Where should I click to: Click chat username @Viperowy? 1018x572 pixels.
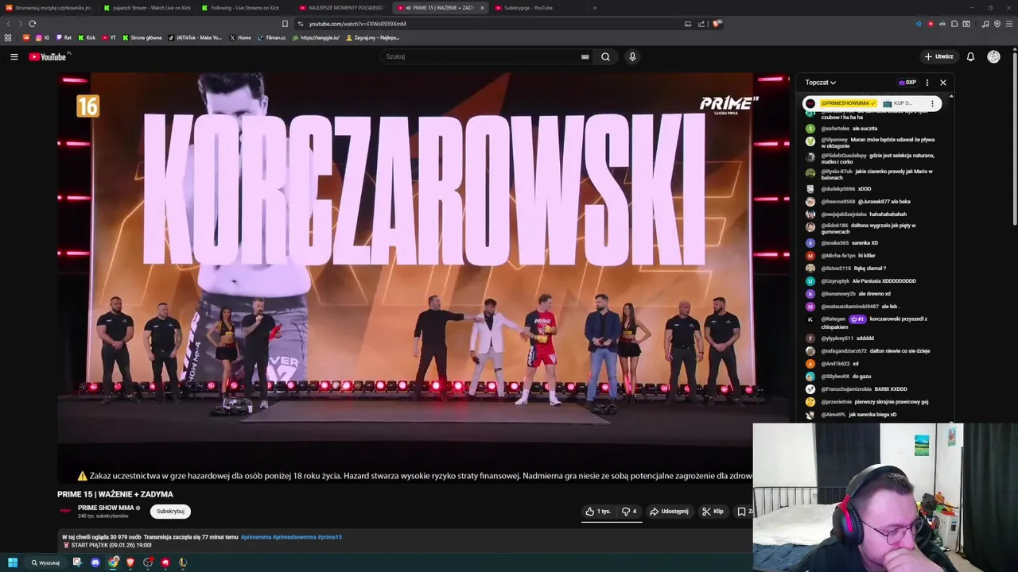834,140
